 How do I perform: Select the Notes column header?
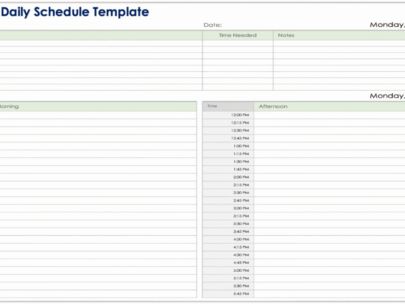(x=286, y=35)
